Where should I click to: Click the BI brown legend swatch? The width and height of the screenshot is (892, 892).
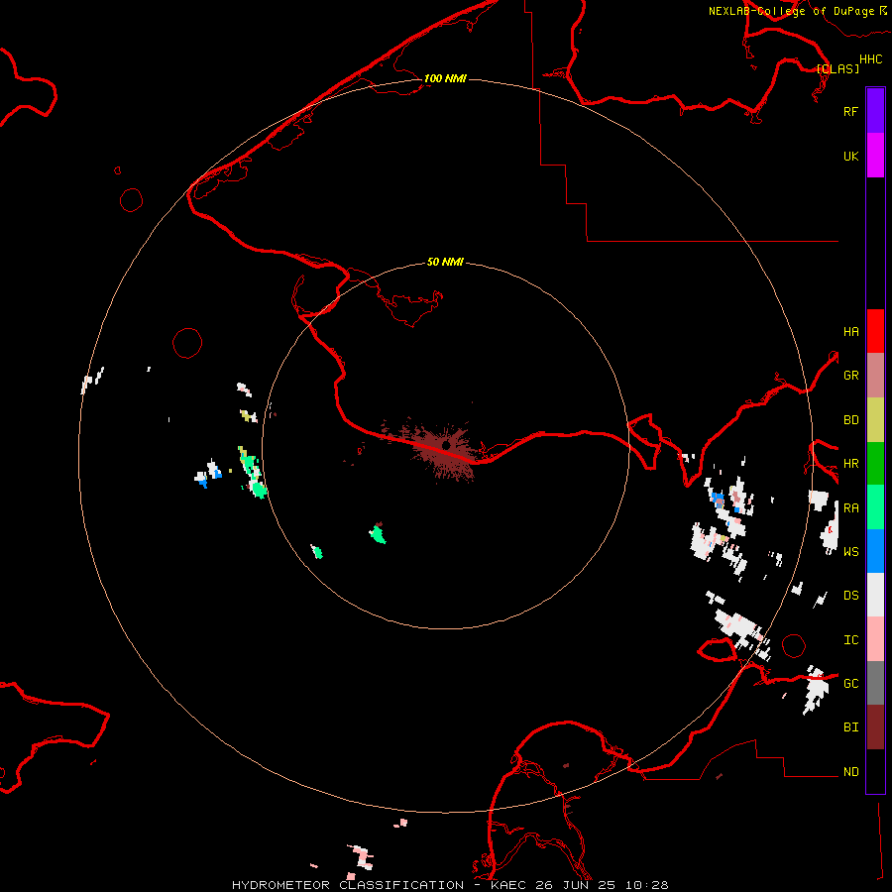pyautogui.click(x=875, y=727)
